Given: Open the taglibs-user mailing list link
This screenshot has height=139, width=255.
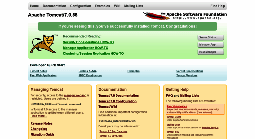Looking at the screenshot, I should pos(173,125).
